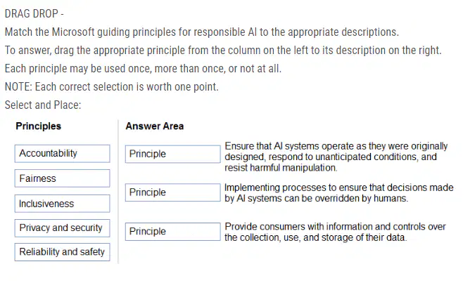Click the third Principle answer slot

coord(173,232)
